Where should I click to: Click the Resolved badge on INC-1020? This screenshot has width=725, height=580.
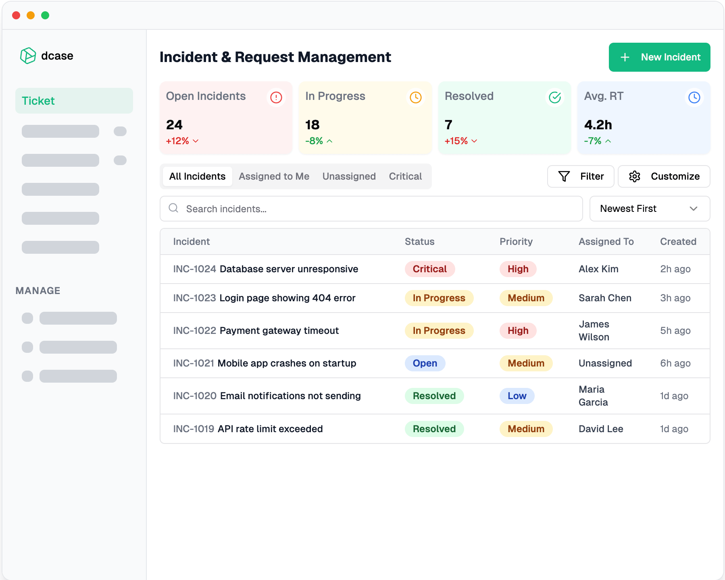pos(434,396)
